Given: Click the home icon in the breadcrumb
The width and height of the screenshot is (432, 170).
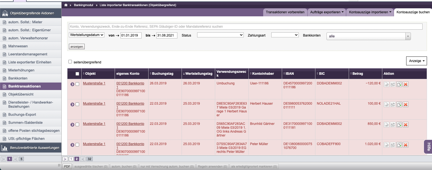Looking at the screenshot, I should (66, 5).
